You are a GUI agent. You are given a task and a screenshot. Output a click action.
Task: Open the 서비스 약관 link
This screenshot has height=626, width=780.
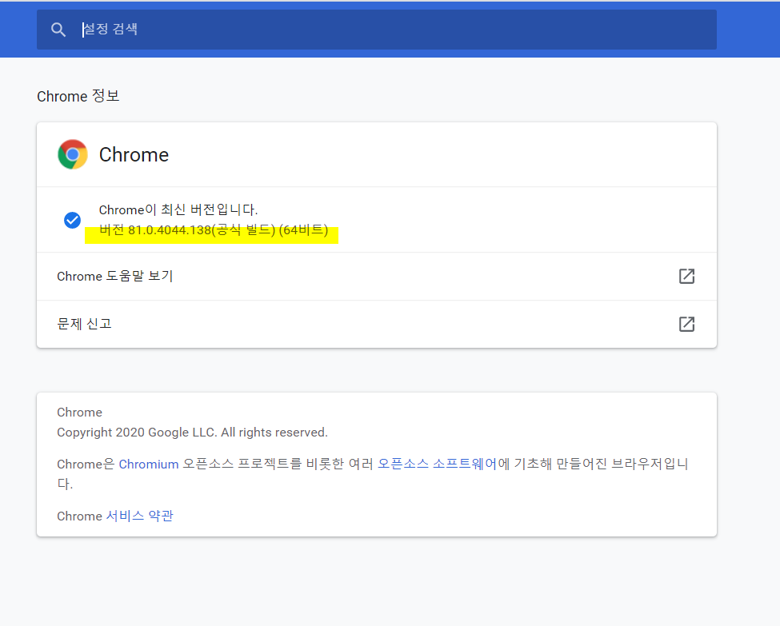[x=140, y=516]
